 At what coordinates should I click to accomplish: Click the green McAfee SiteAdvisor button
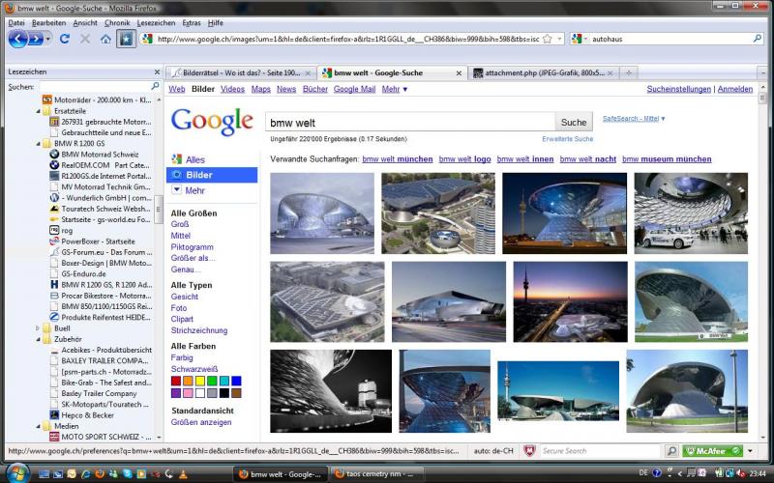pyautogui.click(x=712, y=451)
